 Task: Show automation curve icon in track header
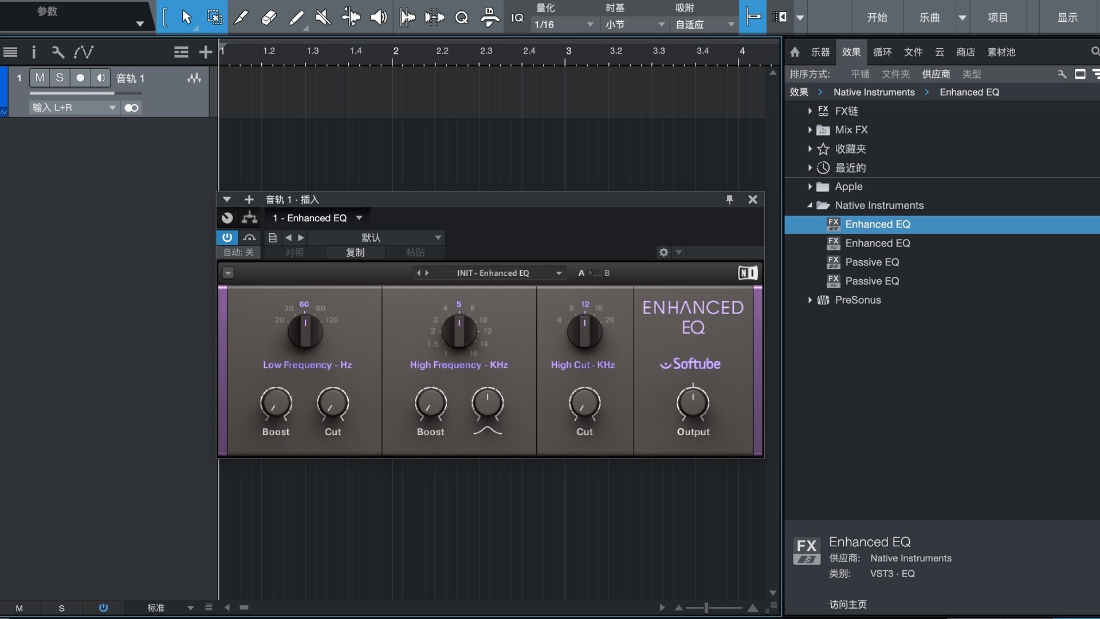84,52
